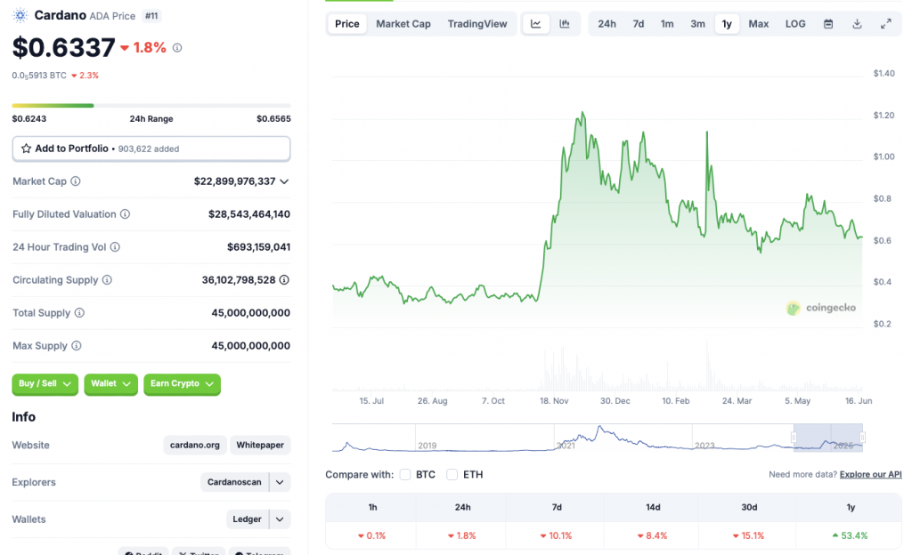Open Wallet dropdown button
Image resolution: width=912 pixels, height=555 pixels.
(110, 383)
